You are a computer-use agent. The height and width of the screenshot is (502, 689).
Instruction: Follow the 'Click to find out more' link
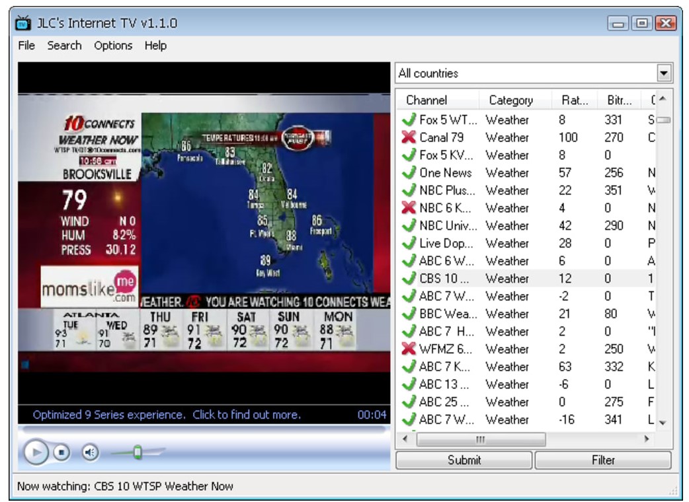coord(247,415)
